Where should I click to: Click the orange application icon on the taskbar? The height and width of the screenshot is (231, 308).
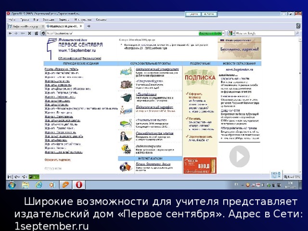tap(65, 185)
